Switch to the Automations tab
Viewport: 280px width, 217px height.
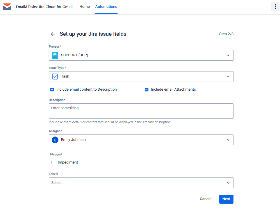pyautogui.click(x=106, y=7)
